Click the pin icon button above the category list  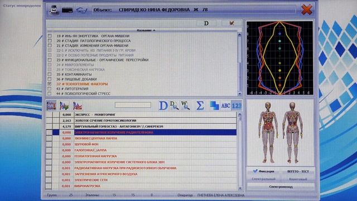(x=231, y=23)
